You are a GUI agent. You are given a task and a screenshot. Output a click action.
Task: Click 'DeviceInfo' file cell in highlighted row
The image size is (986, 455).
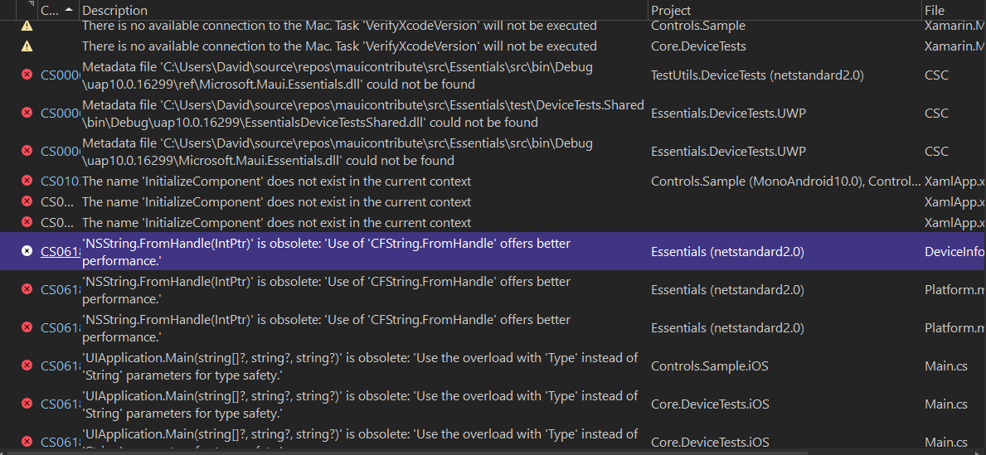click(x=954, y=251)
